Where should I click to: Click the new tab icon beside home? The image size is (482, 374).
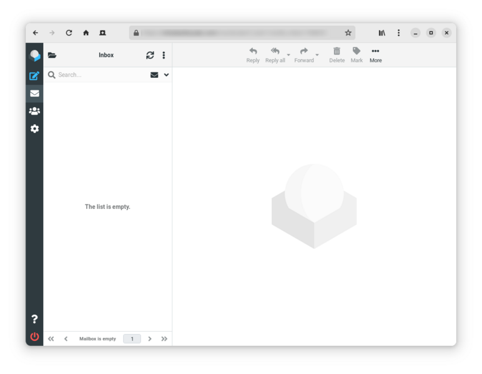pyautogui.click(x=102, y=33)
